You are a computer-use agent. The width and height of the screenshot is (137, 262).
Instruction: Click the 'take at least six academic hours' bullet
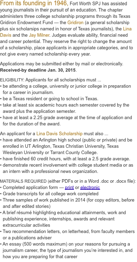click(65, 108)
